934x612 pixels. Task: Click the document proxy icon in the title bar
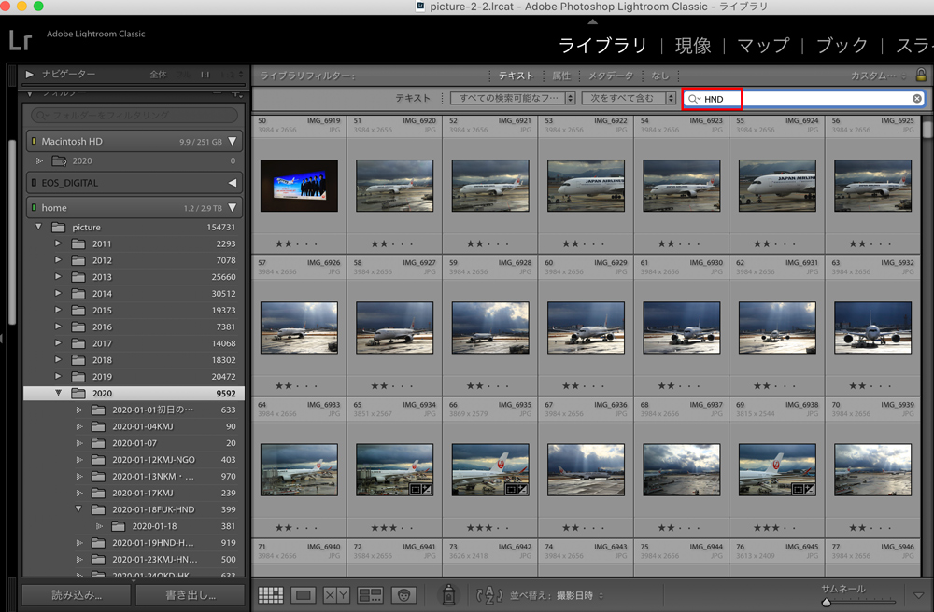(420, 7)
